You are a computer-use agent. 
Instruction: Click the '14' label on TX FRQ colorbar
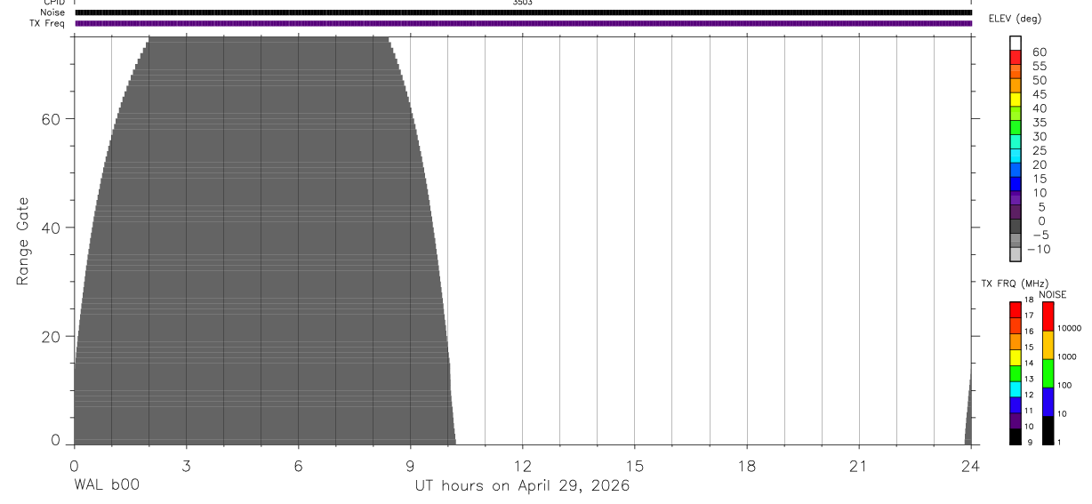click(x=1028, y=363)
